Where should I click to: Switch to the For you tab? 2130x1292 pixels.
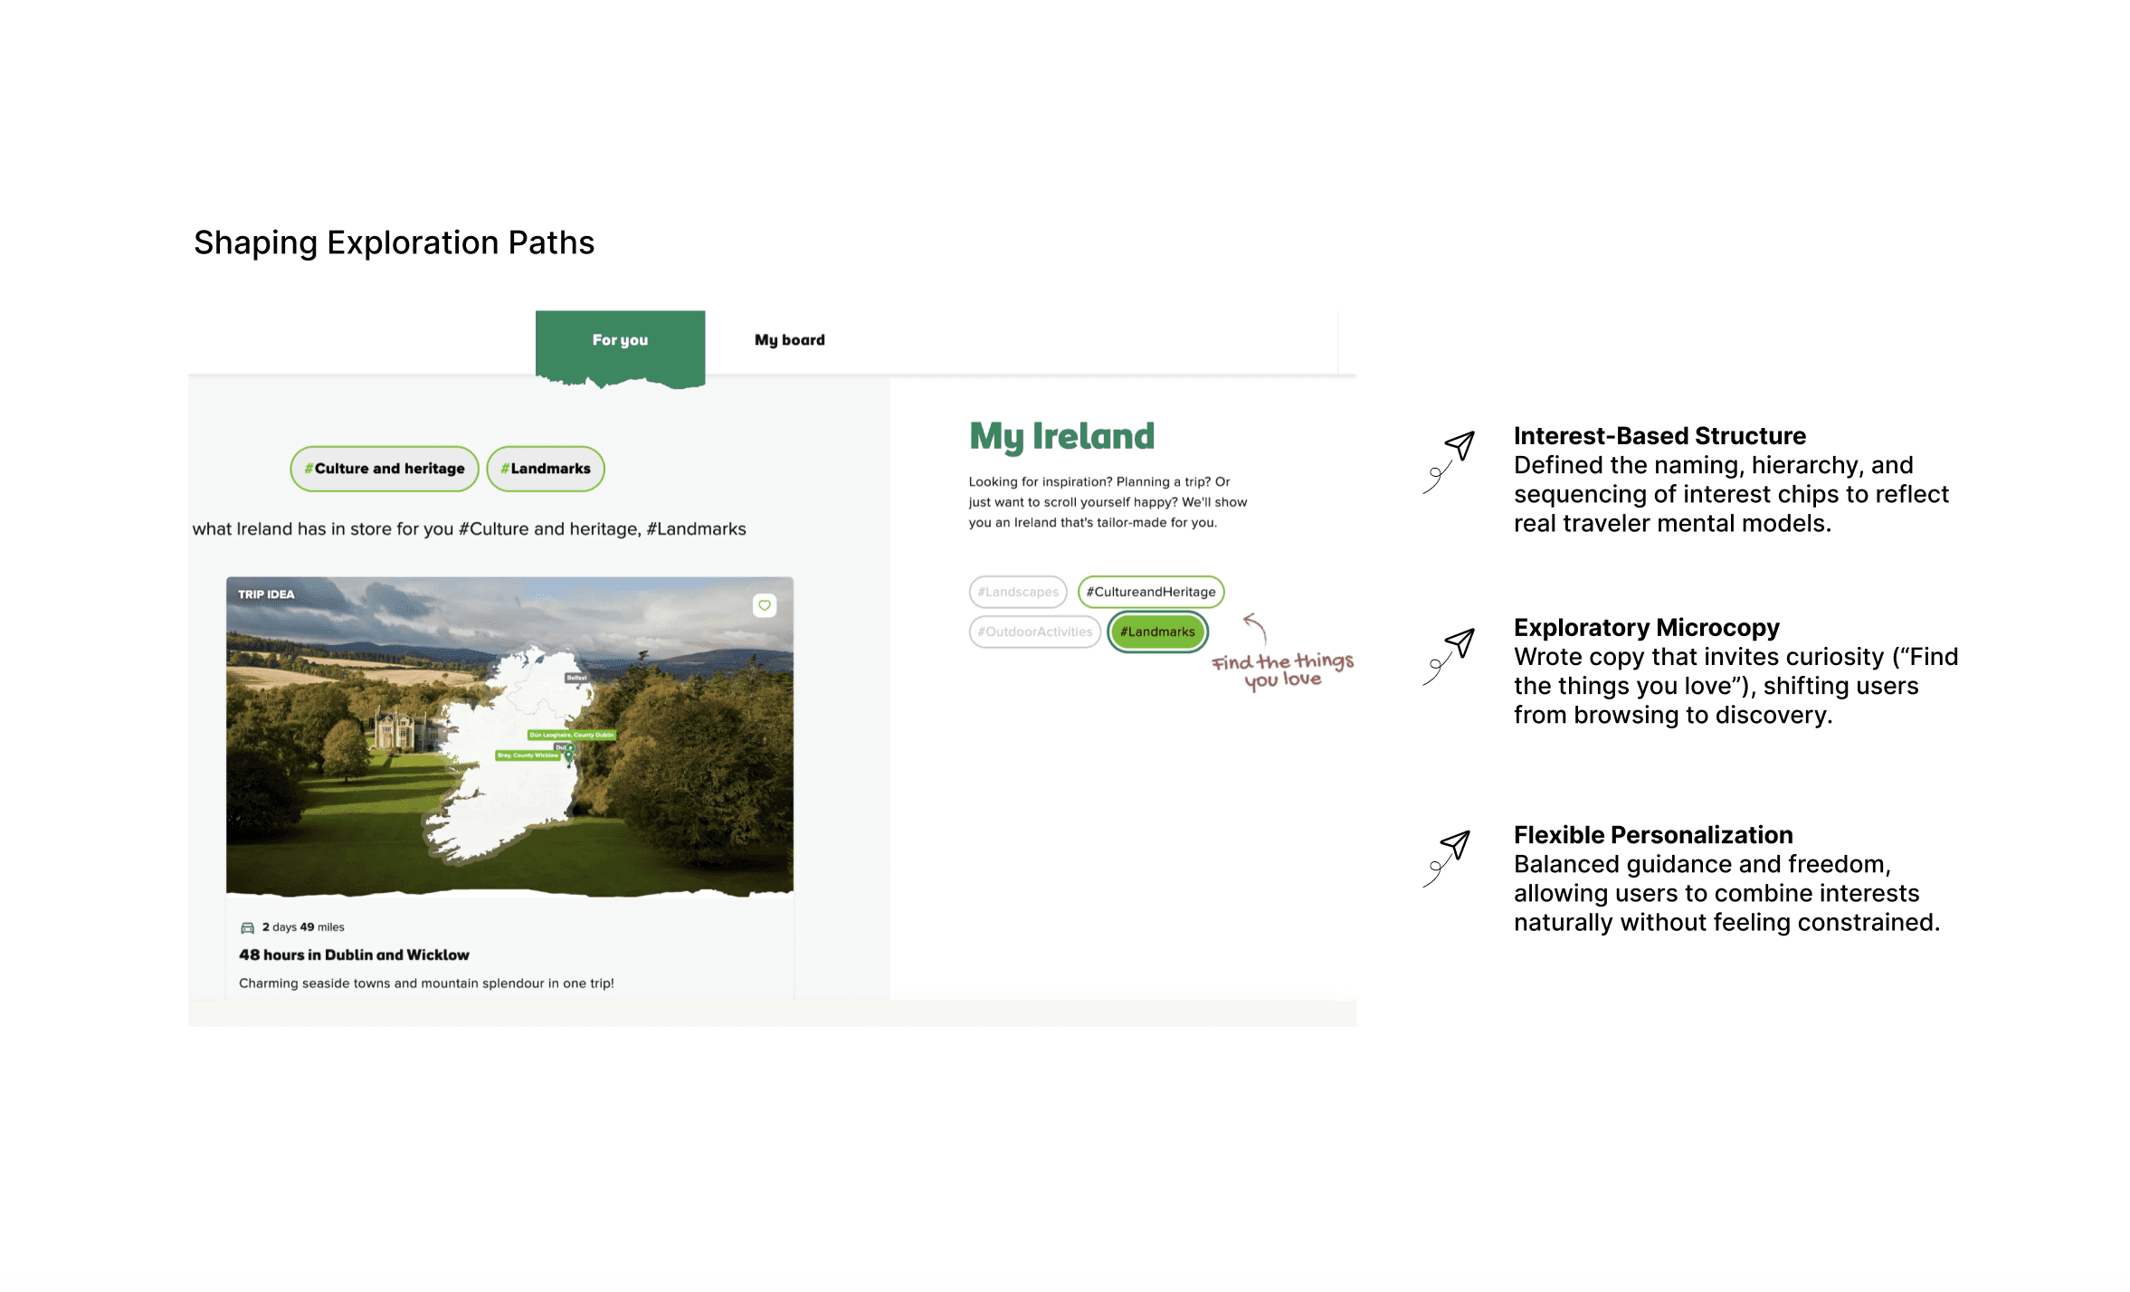coord(620,340)
